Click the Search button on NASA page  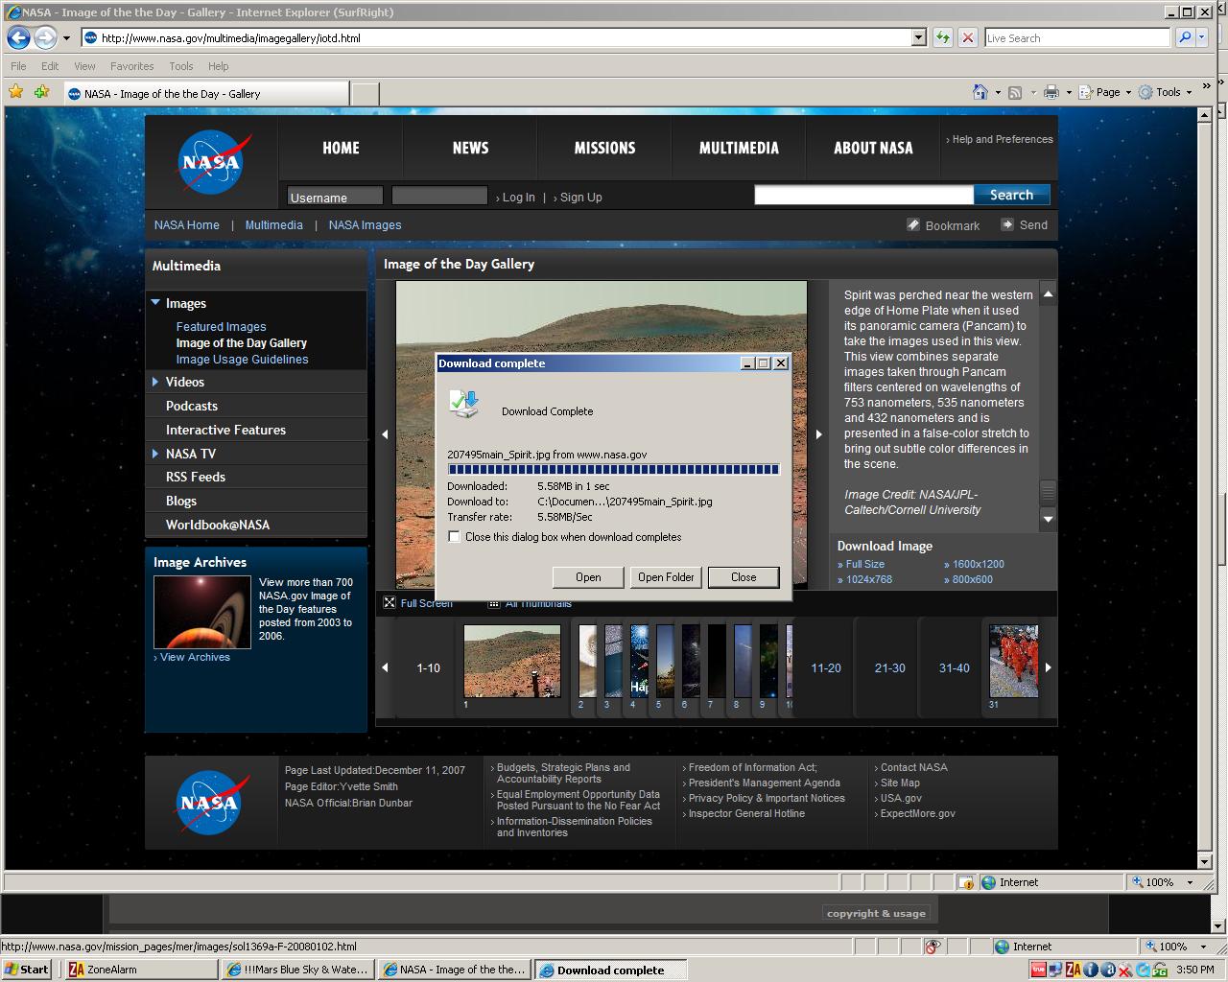coord(1011,195)
